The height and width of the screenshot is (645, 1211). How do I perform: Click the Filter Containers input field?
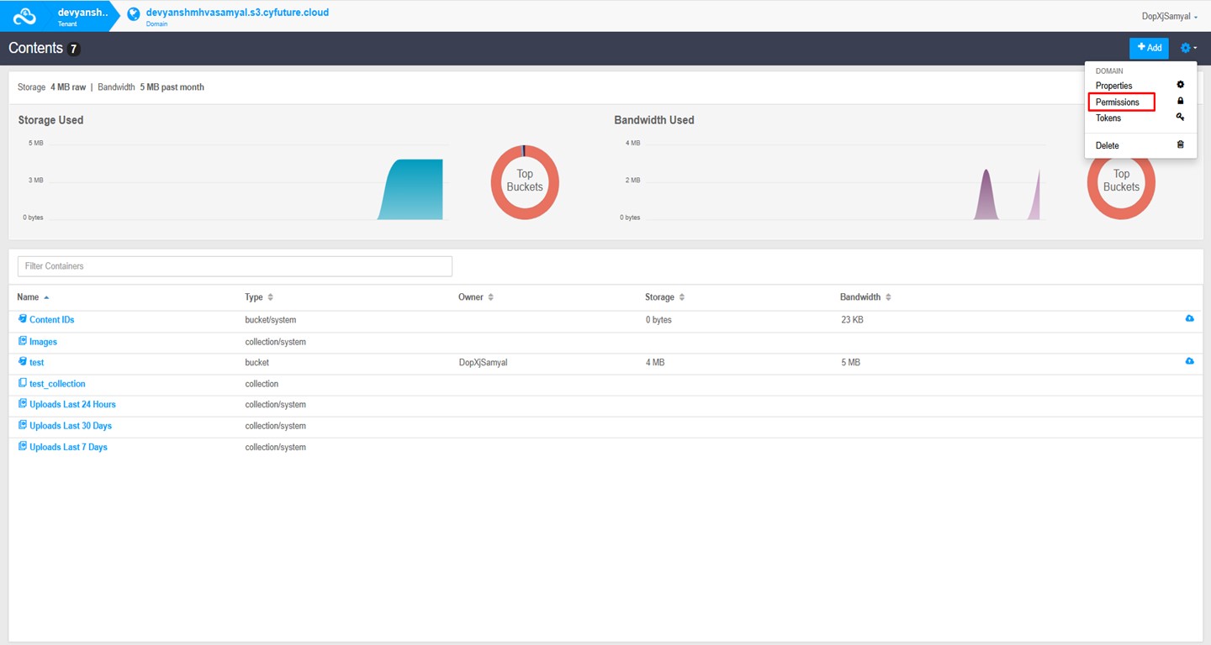click(235, 266)
